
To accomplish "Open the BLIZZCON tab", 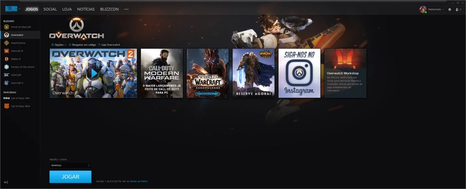I will (x=109, y=9).
